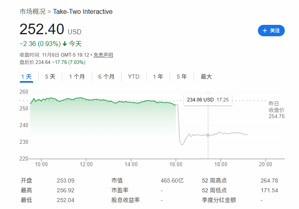This screenshot has width=299, height=209.
Task: Click the 昨日收盘价 254.76 label
Action: click(276, 110)
